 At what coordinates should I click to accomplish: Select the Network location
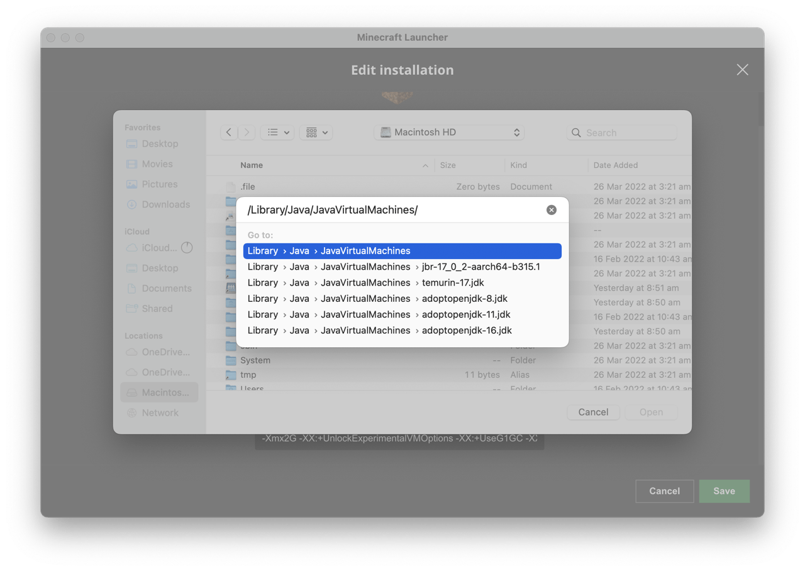160,412
